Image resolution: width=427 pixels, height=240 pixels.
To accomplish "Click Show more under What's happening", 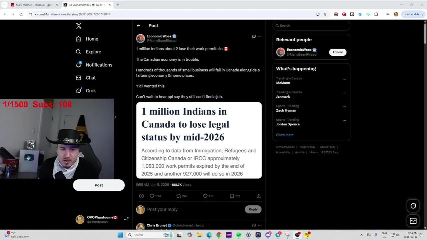I will (x=285, y=135).
